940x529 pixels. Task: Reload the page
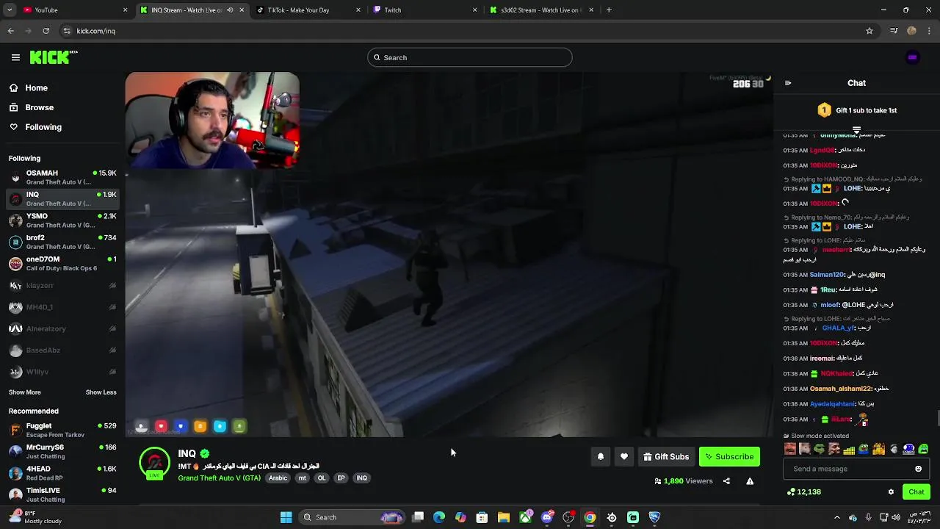coord(46,31)
